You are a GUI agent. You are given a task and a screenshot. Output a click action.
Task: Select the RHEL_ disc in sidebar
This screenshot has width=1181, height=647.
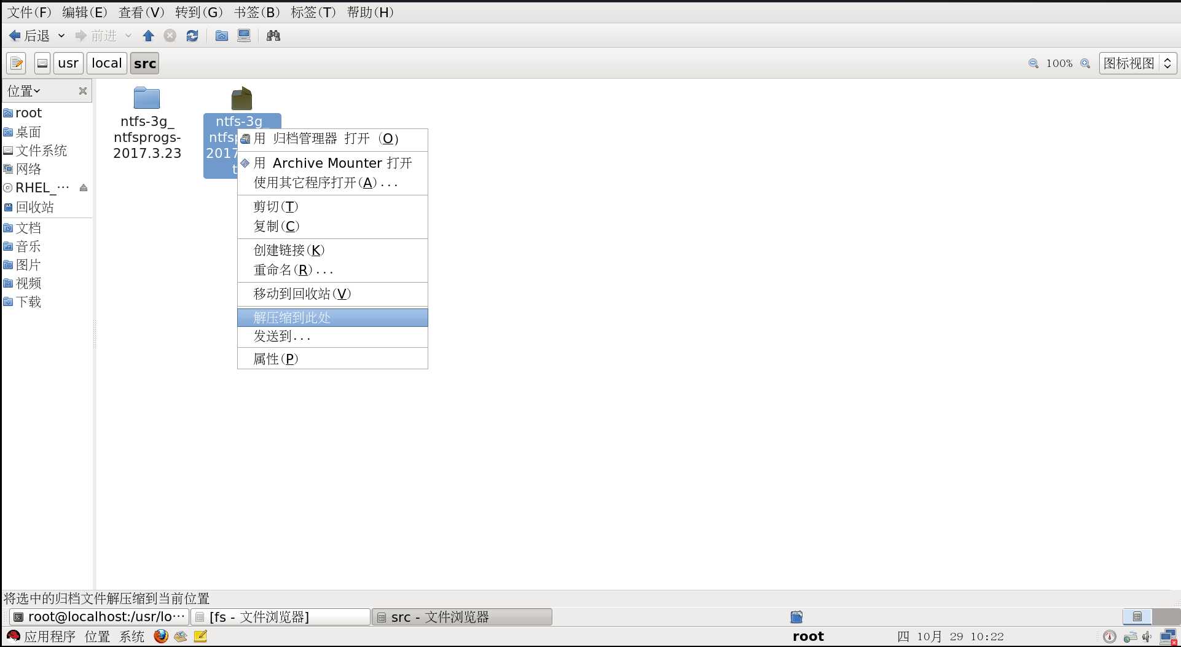[x=37, y=188]
